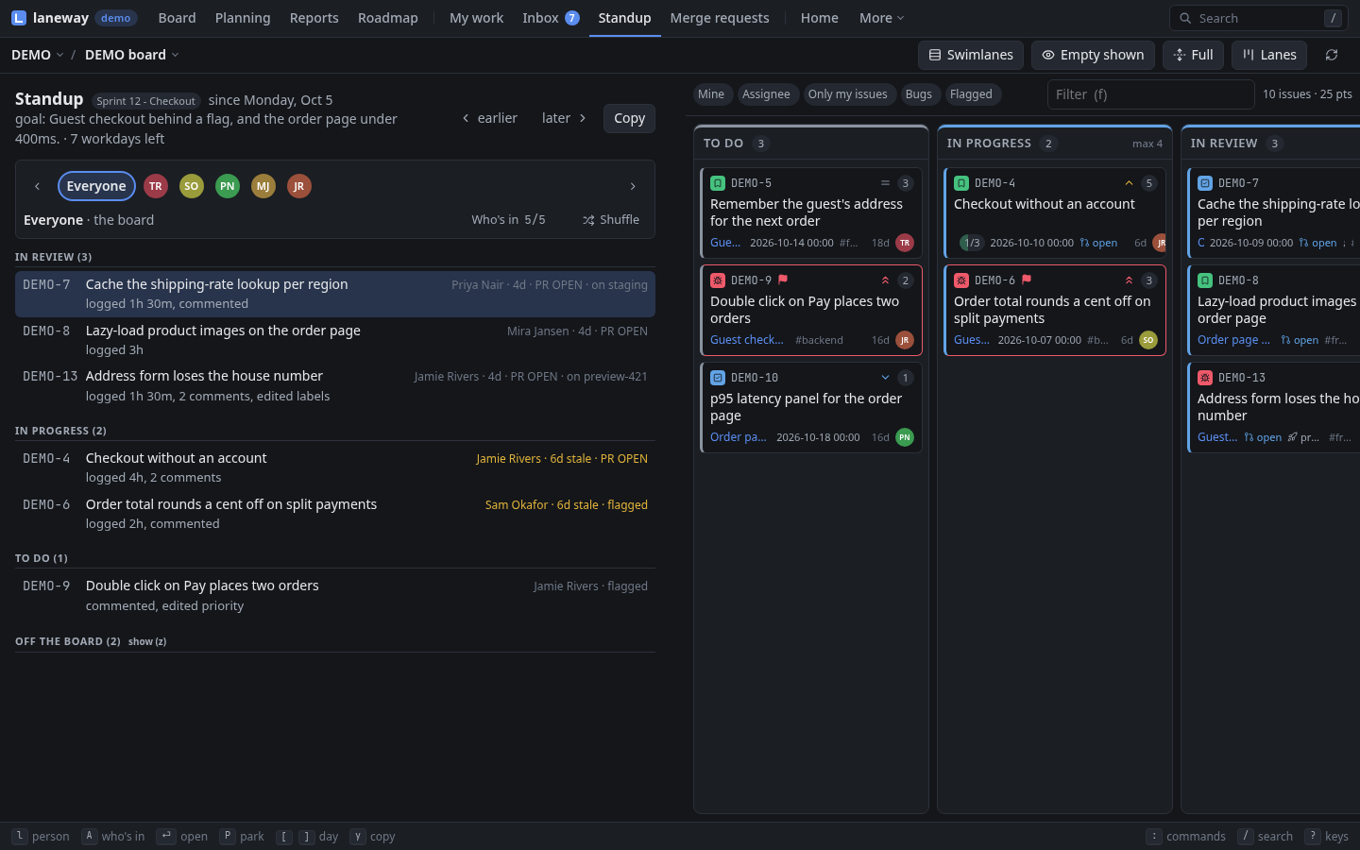Open the More menu dropdown
1360x850 pixels.
click(x=882, y=18)
